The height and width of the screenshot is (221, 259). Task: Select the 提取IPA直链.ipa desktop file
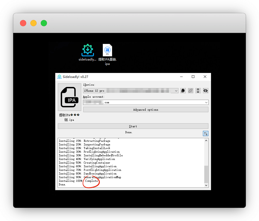[107, 50]
